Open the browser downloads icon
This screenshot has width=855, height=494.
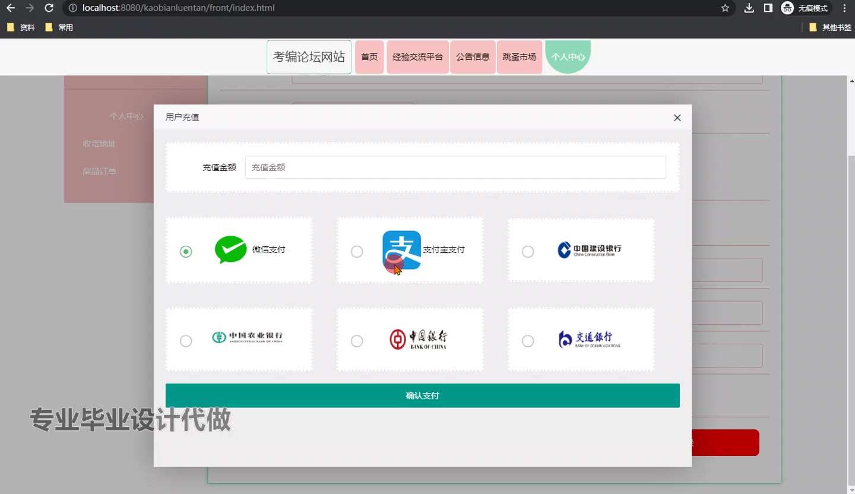[749, 8]
